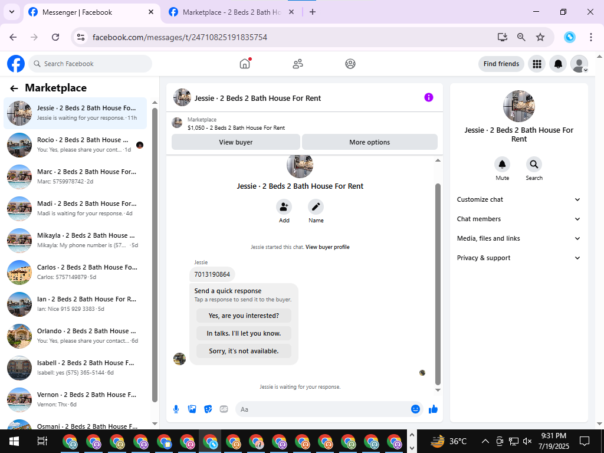Switch to Marketplace 2 Beds tab
The width and height of the screenshot is (604, 453).
tap(231, 12)
